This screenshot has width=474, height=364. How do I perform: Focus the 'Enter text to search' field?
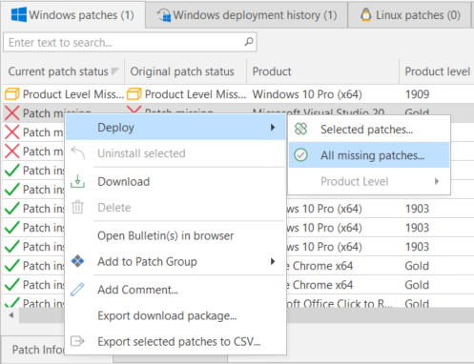point(130,42)
